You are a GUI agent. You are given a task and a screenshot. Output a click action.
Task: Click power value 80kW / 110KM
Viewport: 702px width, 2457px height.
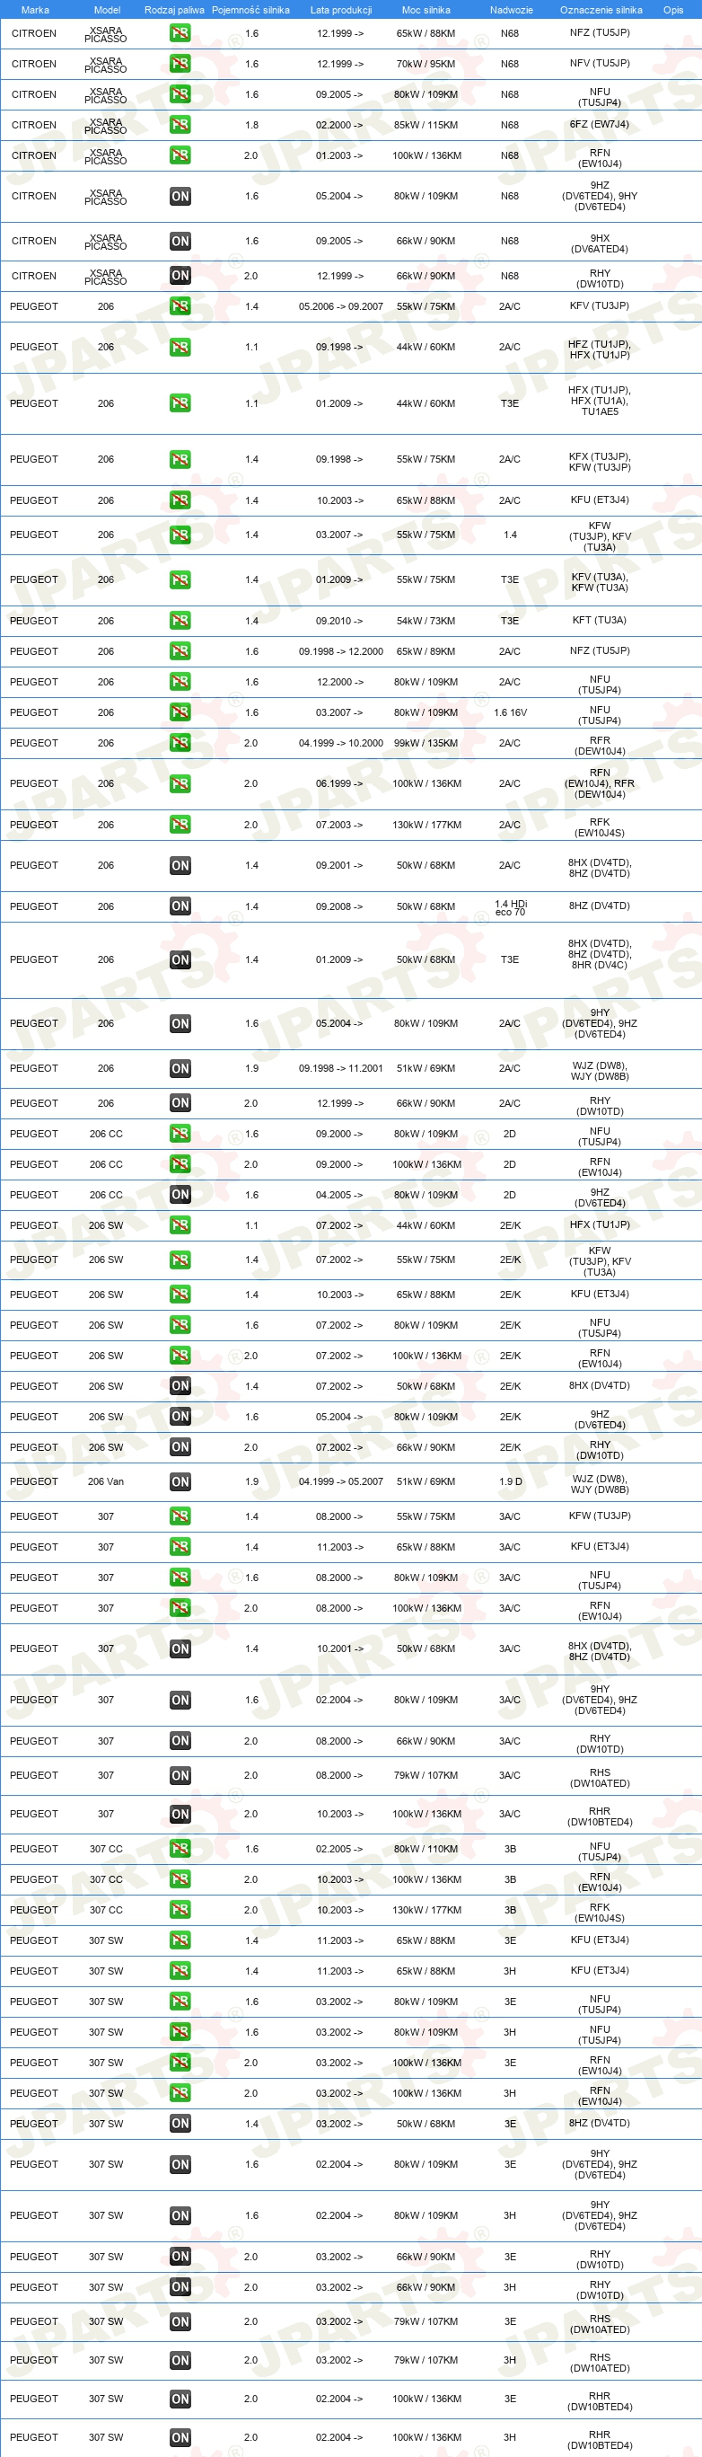pyautogui.click(x=426, y=1850)
